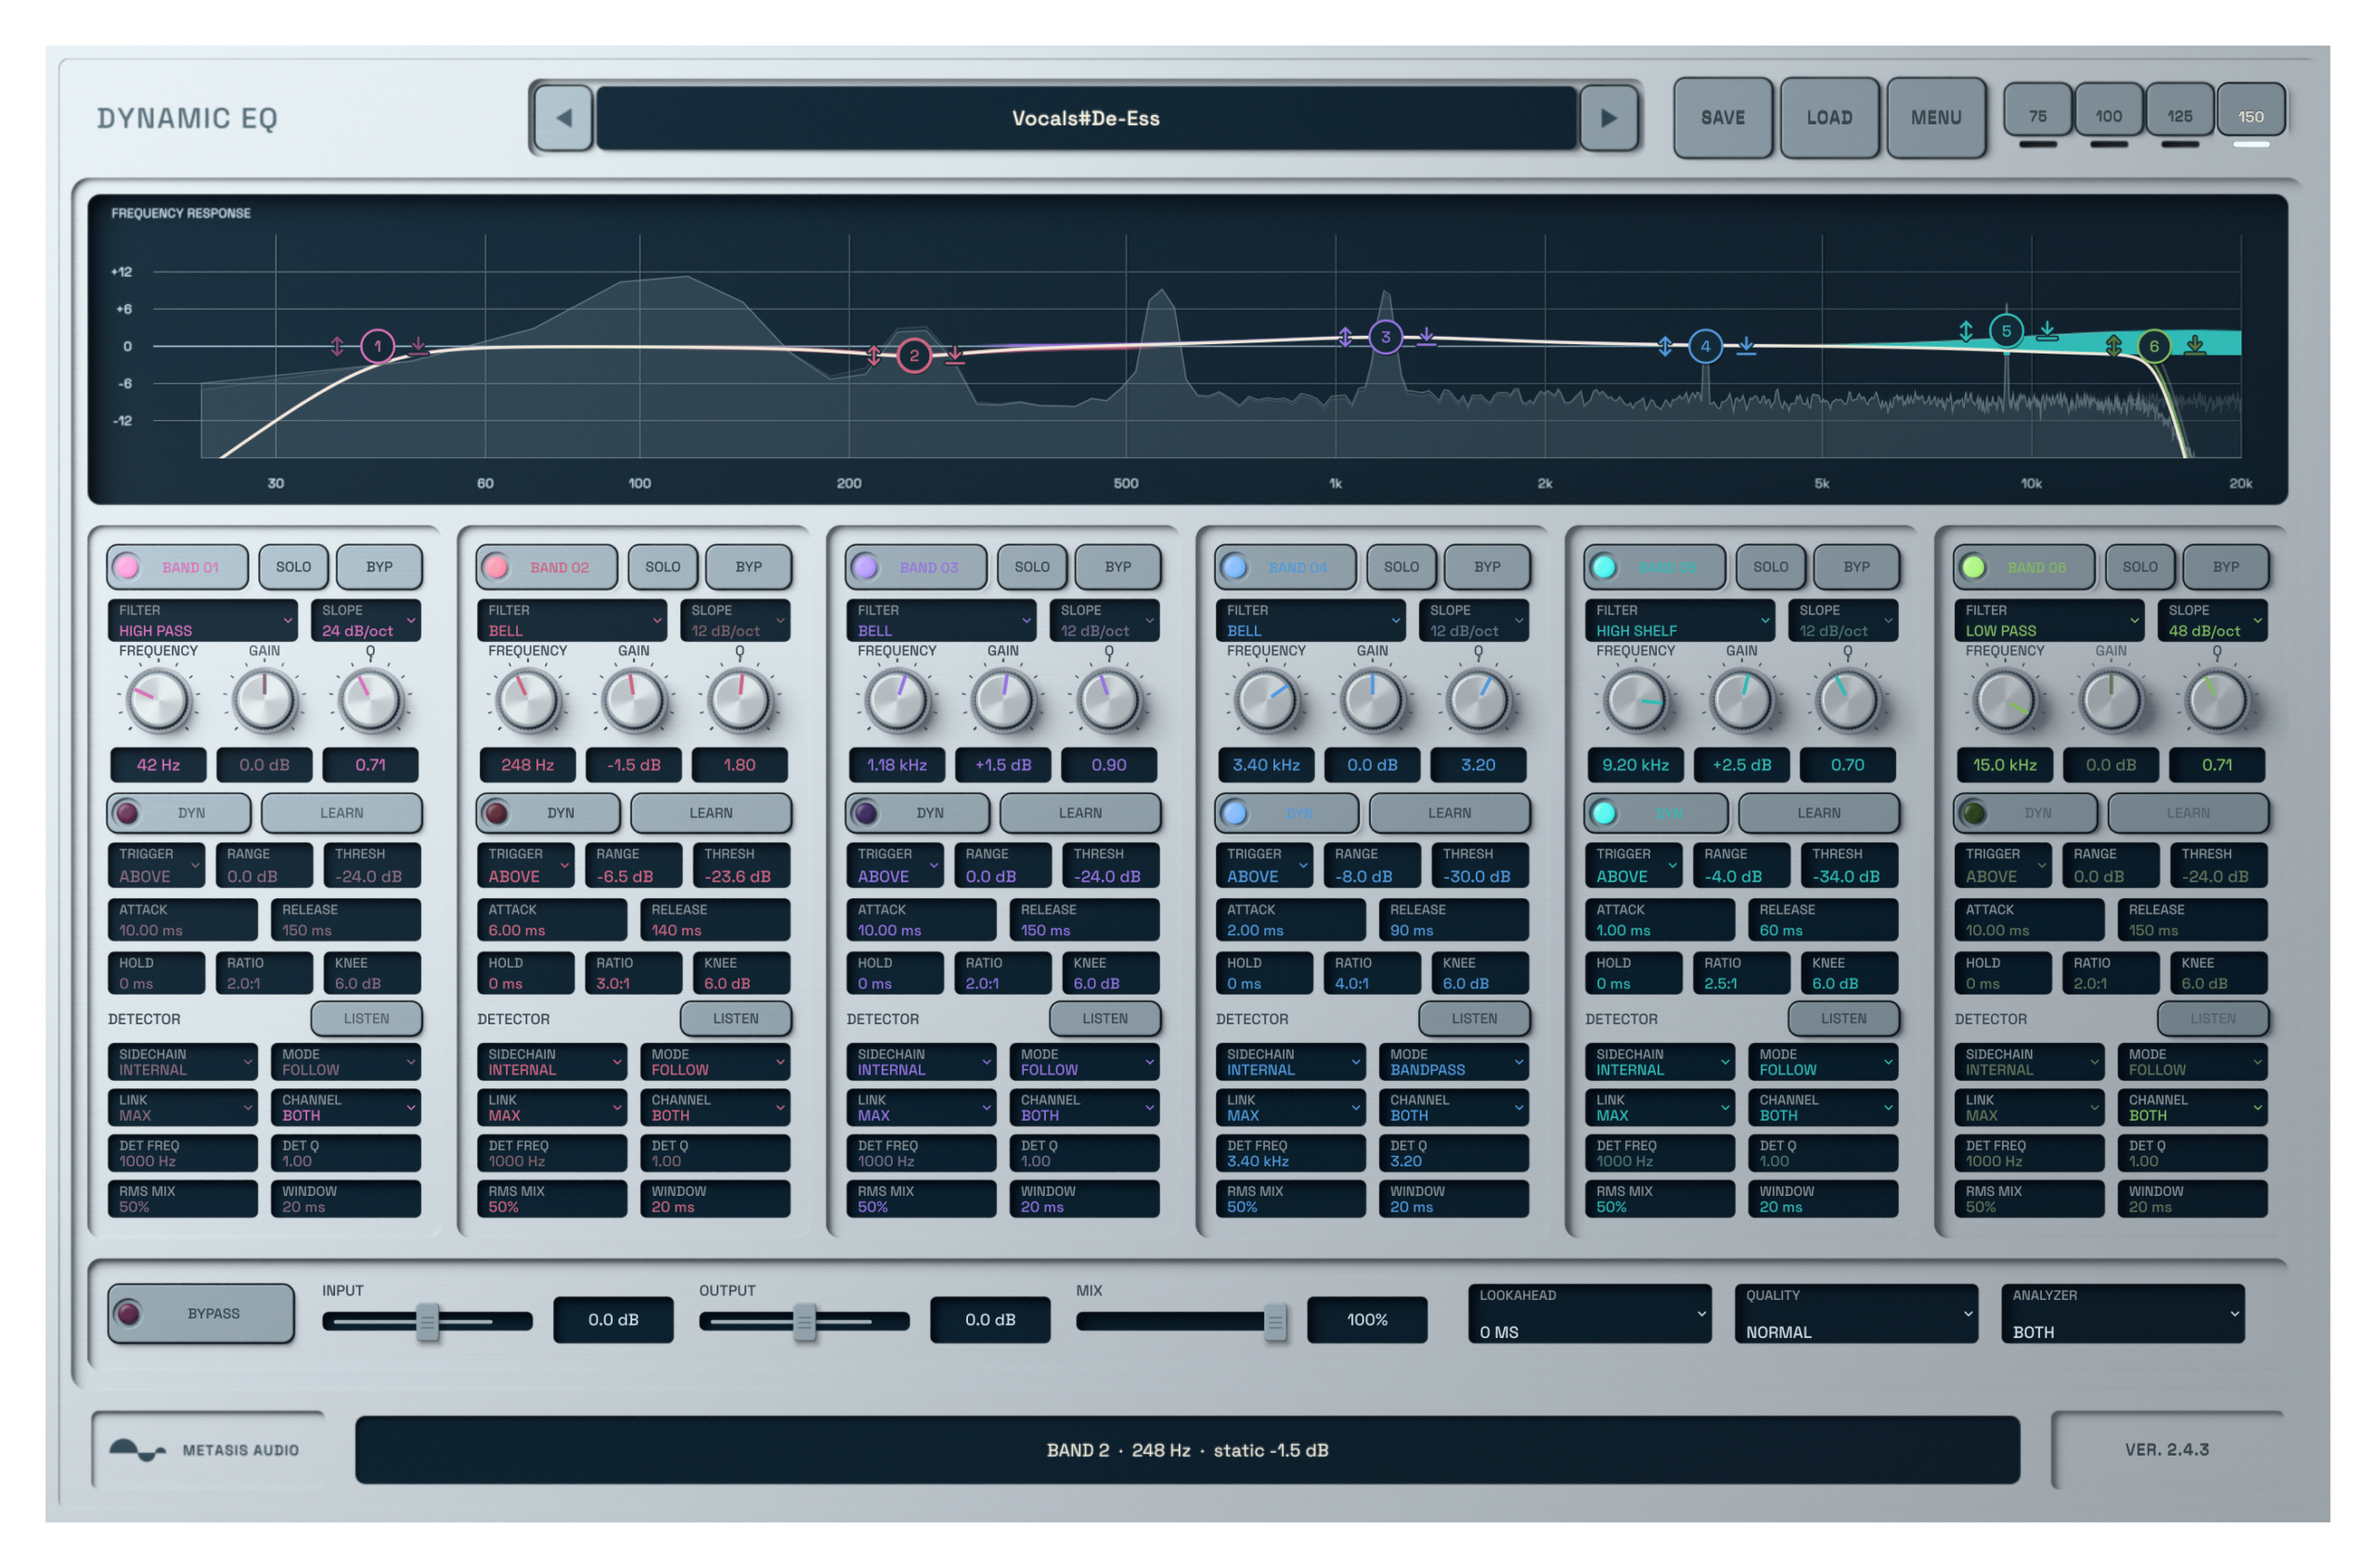Click threshold down-arrow handle right of node 5
Screen dimensions: 2376x1568
coord(2046,330)
